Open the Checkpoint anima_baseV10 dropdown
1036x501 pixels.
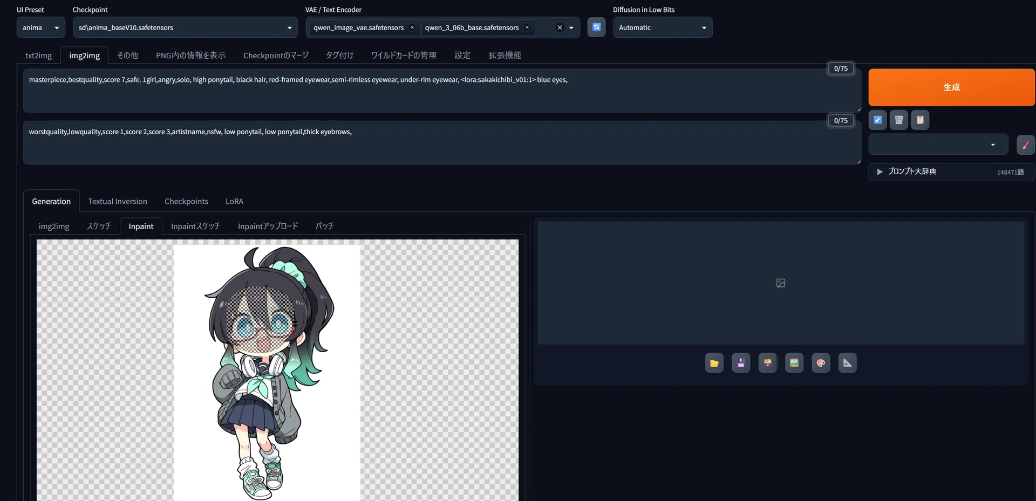(x=185, y=28)
